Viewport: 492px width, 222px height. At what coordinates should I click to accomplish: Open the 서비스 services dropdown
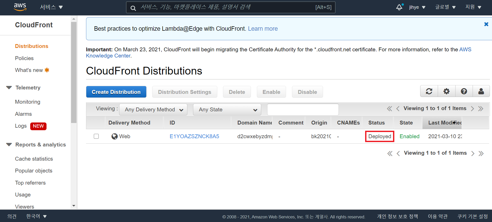coord(51,7)
